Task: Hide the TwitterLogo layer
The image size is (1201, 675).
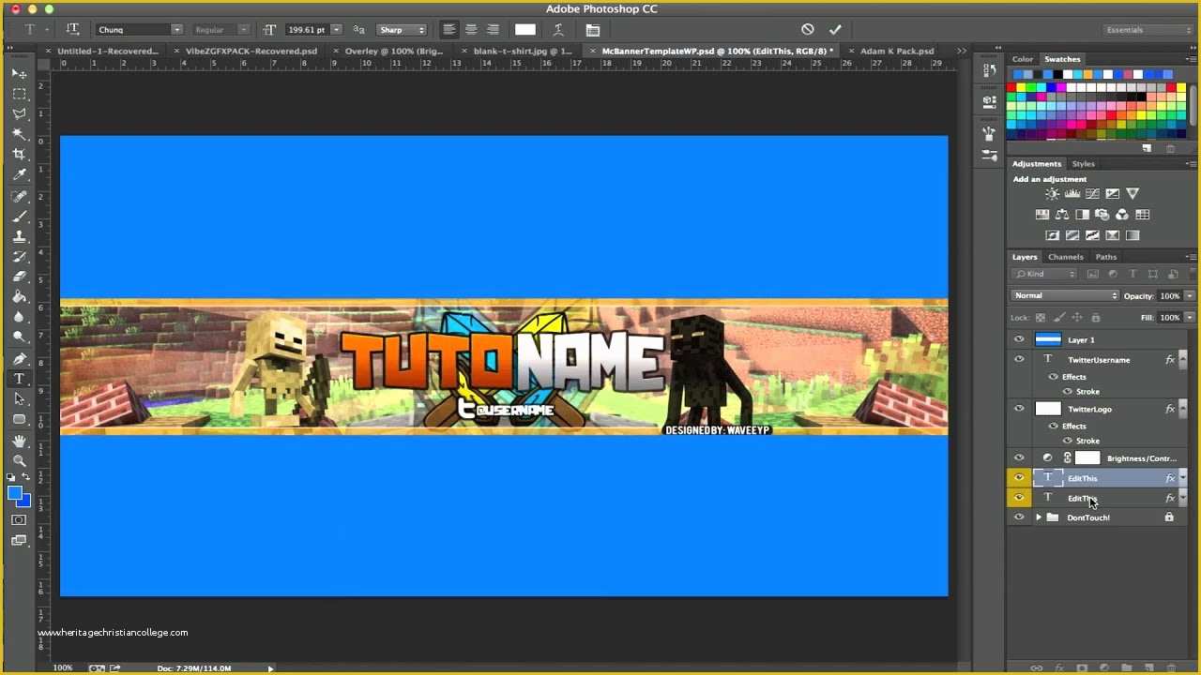Action: coord(1019,409)
